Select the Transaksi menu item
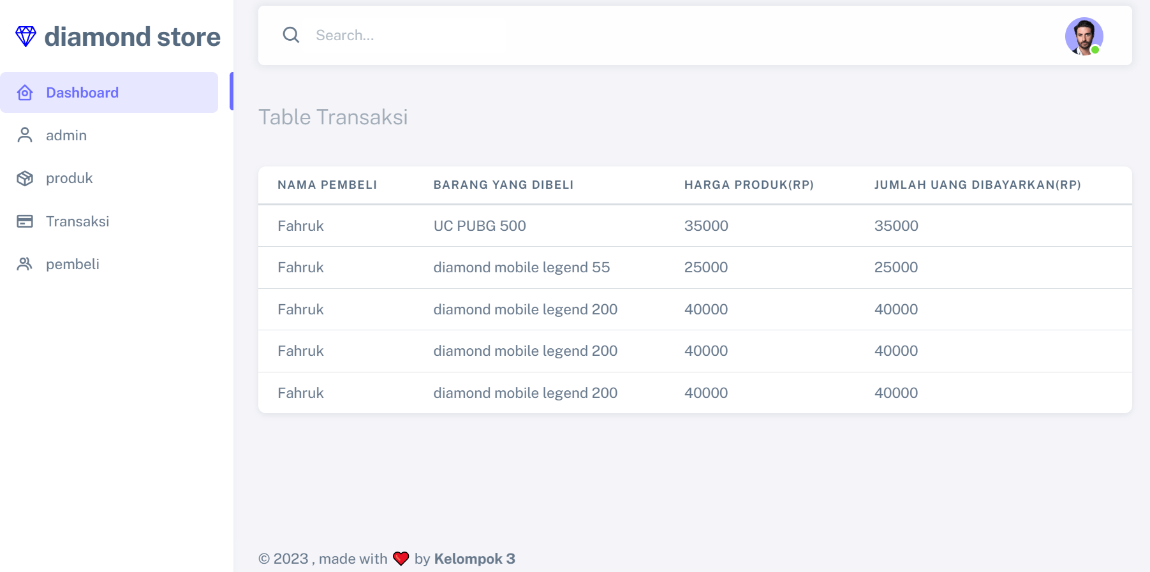The image size is (1150, 572). click(x=78, y=222)
